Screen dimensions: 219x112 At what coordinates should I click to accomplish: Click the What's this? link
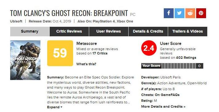86,64
